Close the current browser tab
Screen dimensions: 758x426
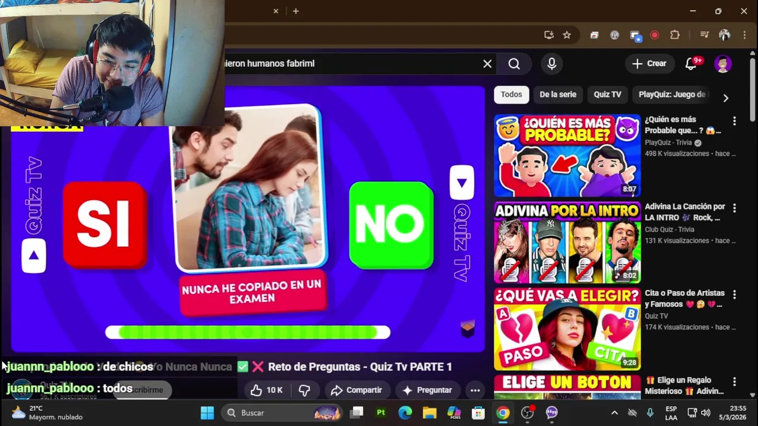[275, 11]
